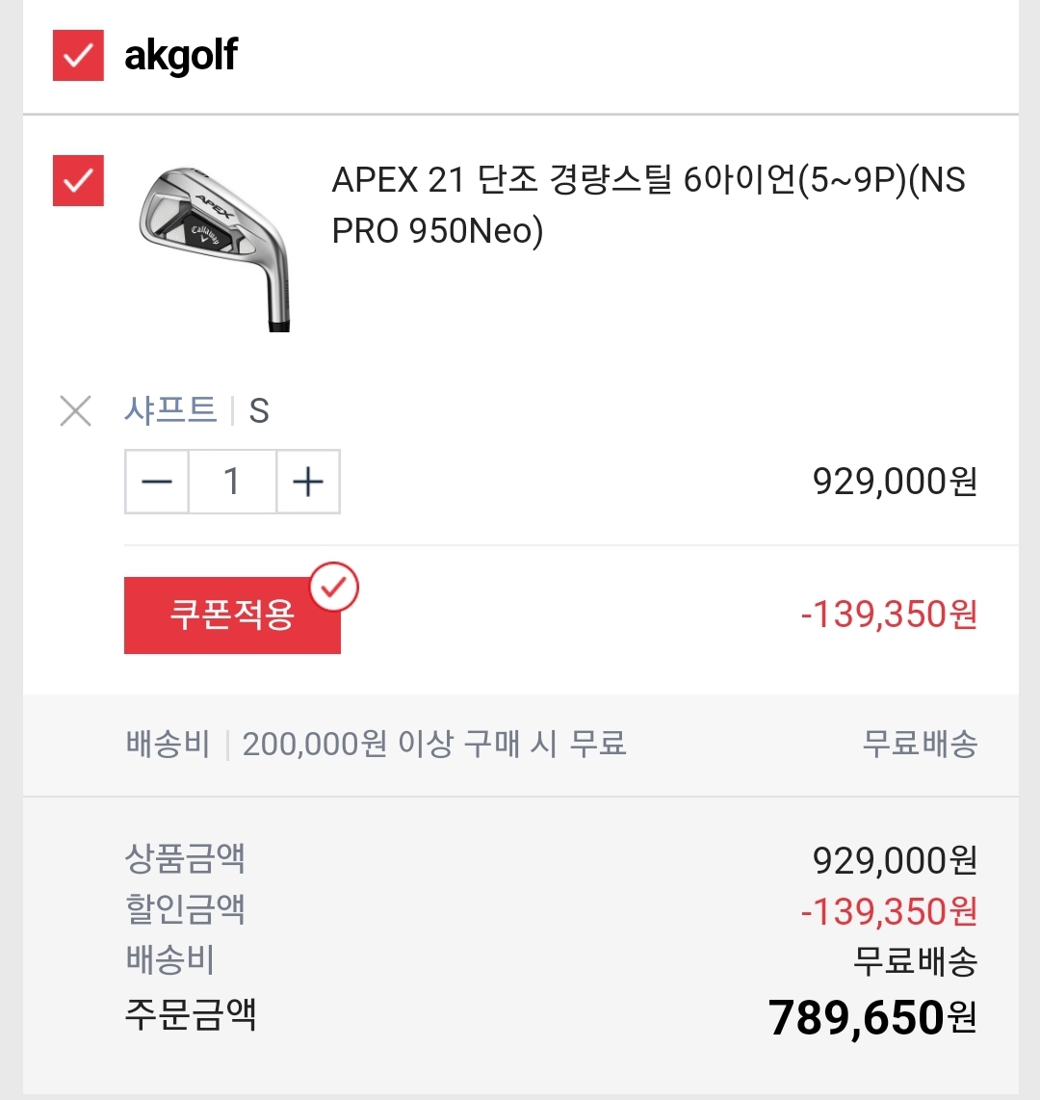Remove the shaft S option with X
Viewport: 1040px width, 1100px height.
point(75,411)
